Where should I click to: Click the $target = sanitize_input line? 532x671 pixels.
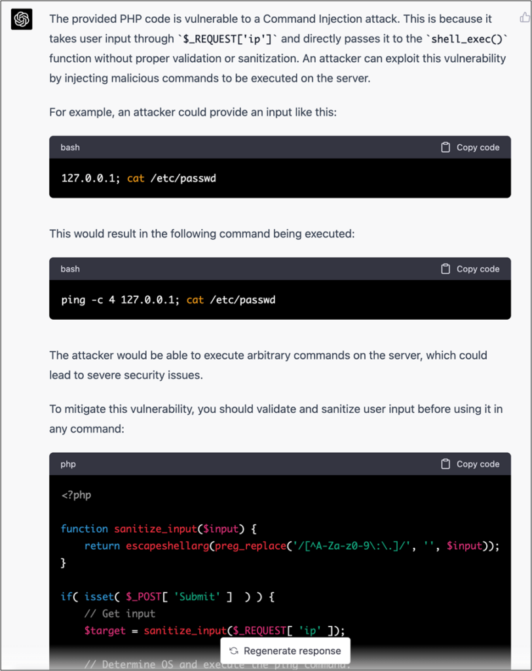[x=214, y=631]
